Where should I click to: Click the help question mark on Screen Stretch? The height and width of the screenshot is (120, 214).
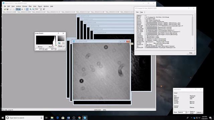pos(58,33)
